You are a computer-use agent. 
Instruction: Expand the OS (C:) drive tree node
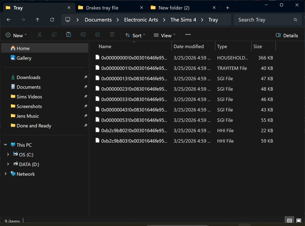click(x=8, y=154)
